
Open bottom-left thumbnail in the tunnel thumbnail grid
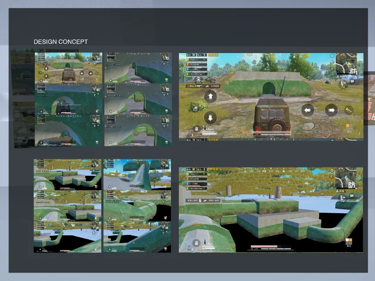tap(68, 130)
